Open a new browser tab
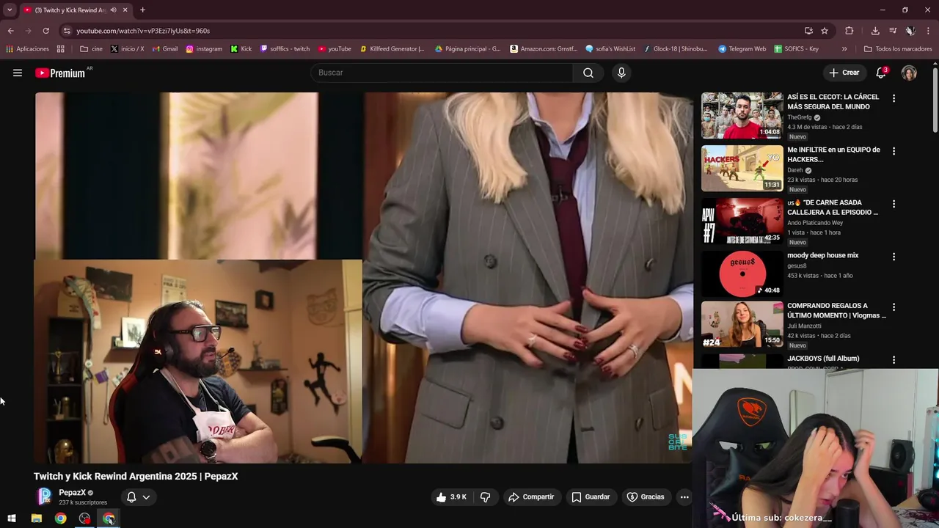The height and width of the screenshot is (528, 939). point(142,10)
